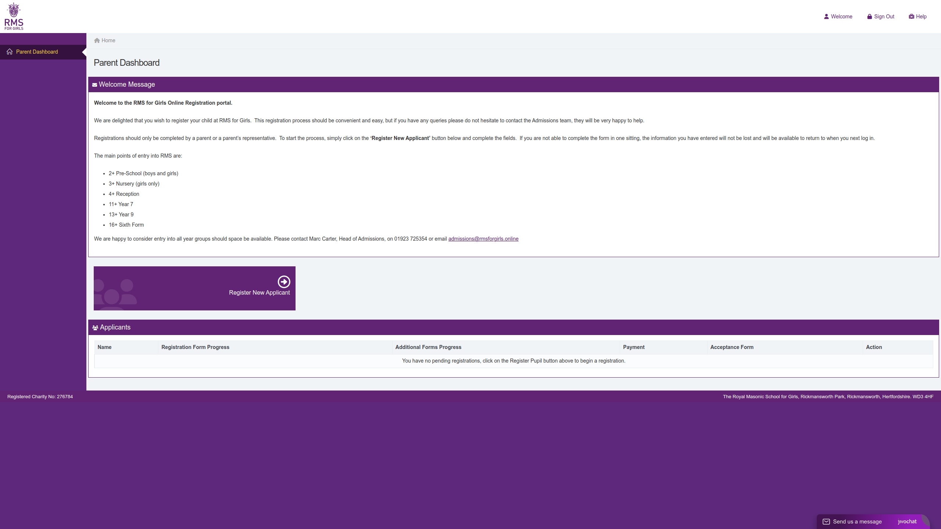
Task: Click the bold welcome portal headline
Action: 163,103
